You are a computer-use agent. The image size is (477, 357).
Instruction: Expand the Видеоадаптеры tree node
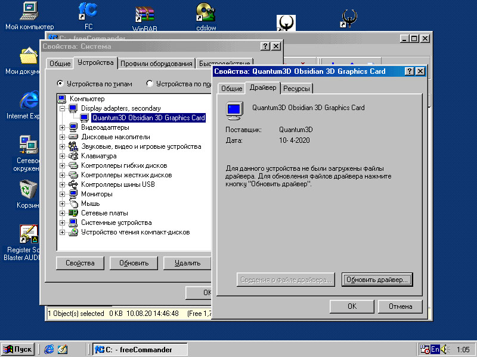pyautogui.click(x=63, y=127)
